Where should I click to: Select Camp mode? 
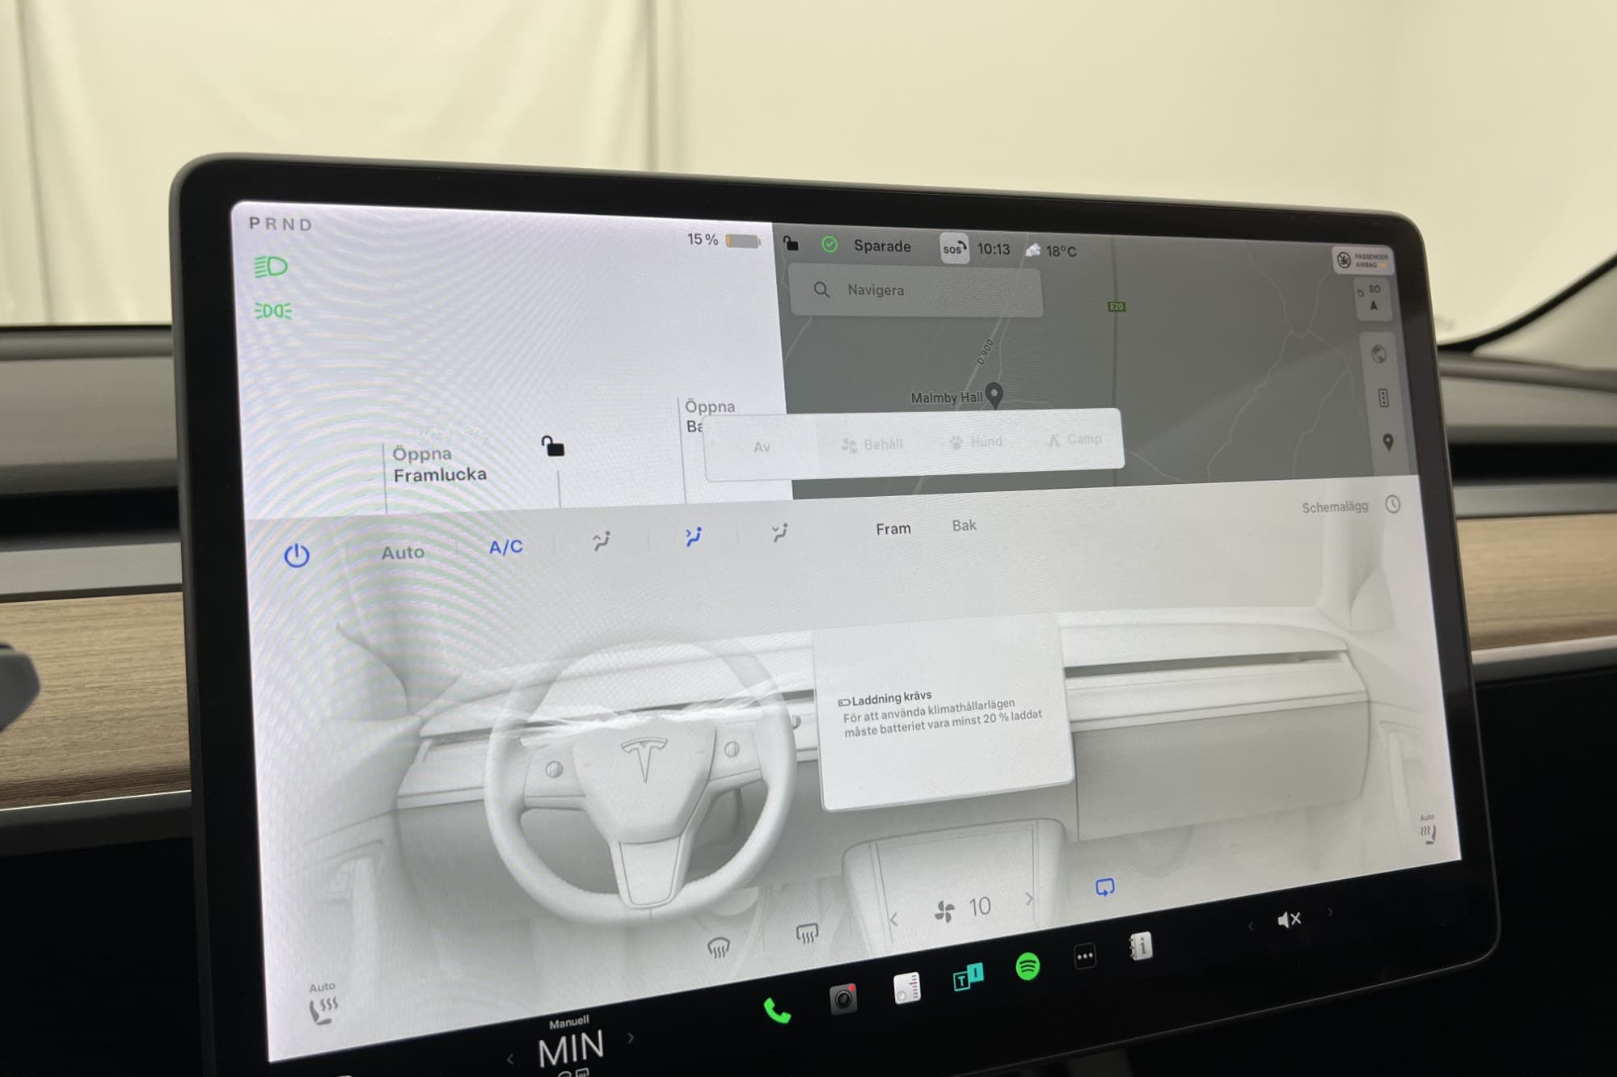point(1074,440)
